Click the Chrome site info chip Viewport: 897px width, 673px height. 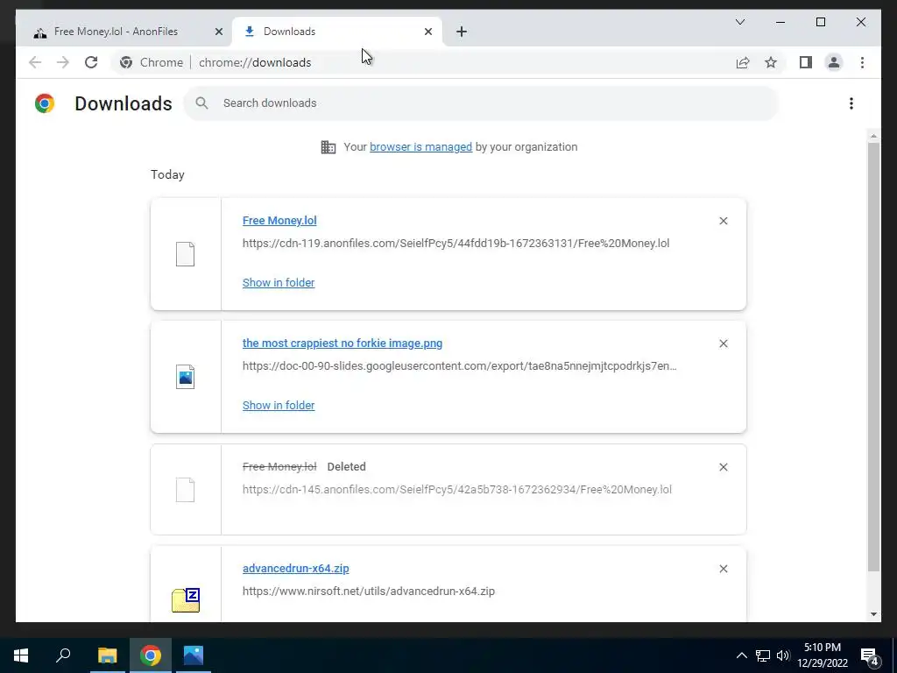pos(152,62)
